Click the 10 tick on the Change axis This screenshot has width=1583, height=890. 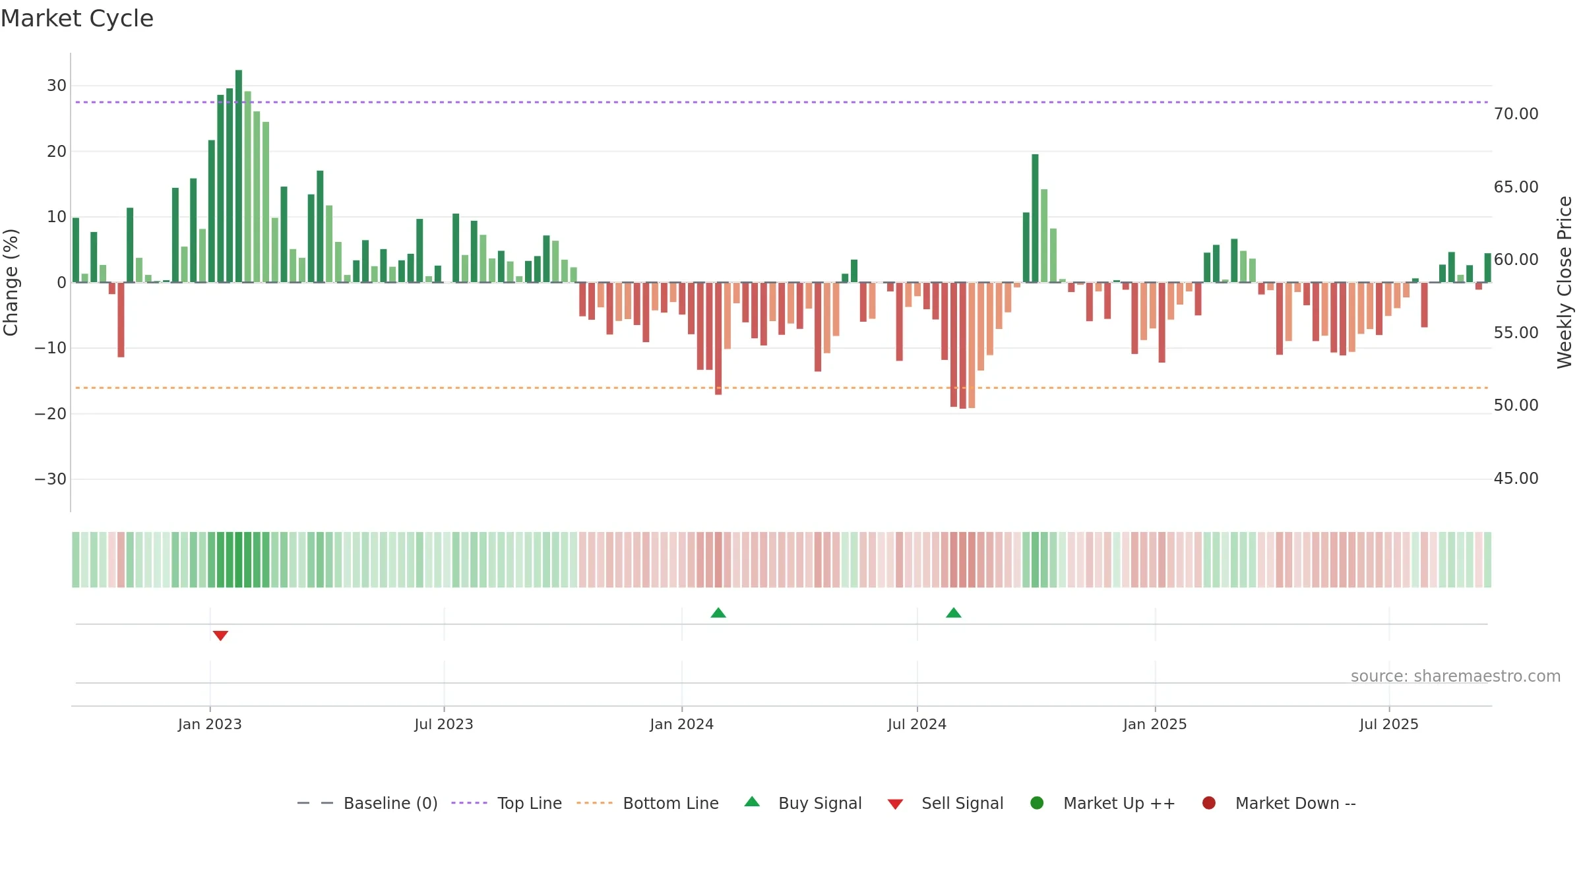coord(57,217)
